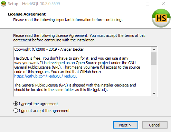Screen dimensions: 171x132
Task: Click the large HS logo in the header
Action: tap(161, 18)
